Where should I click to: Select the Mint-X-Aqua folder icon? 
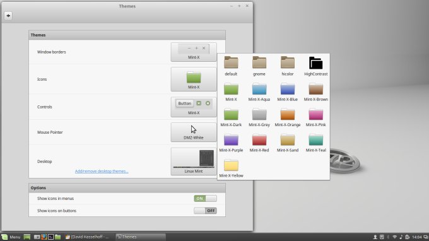[259, 91]
